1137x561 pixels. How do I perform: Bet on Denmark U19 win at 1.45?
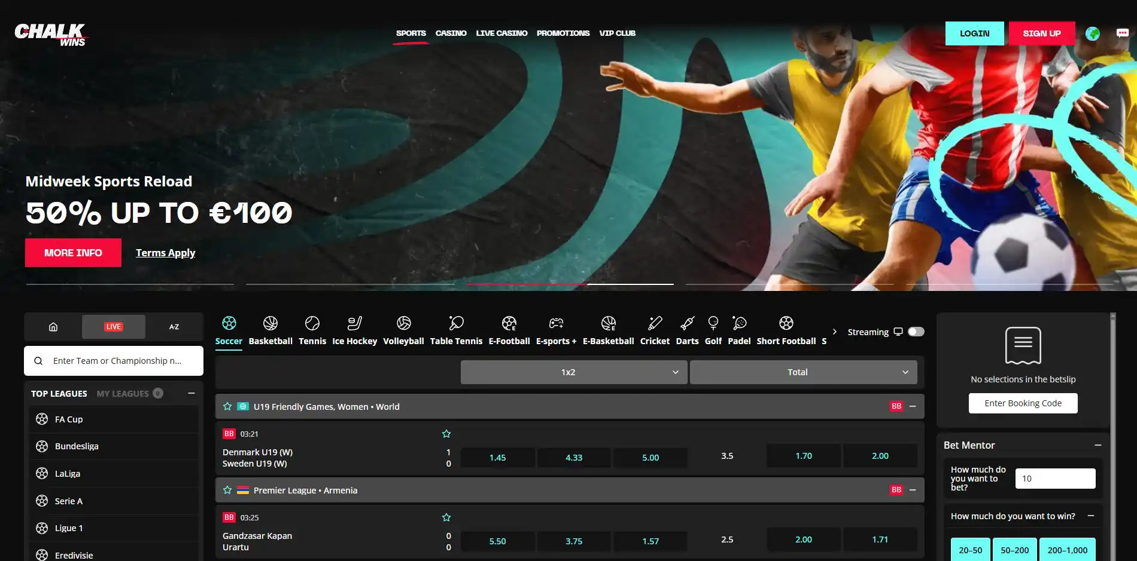click(x=498, y=458)
